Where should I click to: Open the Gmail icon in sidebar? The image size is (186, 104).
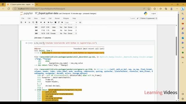(x=183, y=57)
